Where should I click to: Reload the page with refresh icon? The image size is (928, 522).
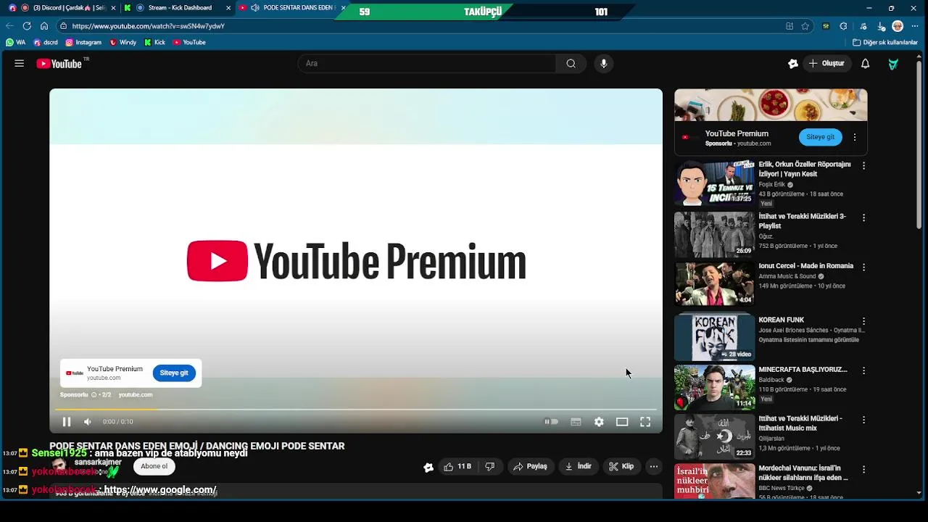(27, 26)
